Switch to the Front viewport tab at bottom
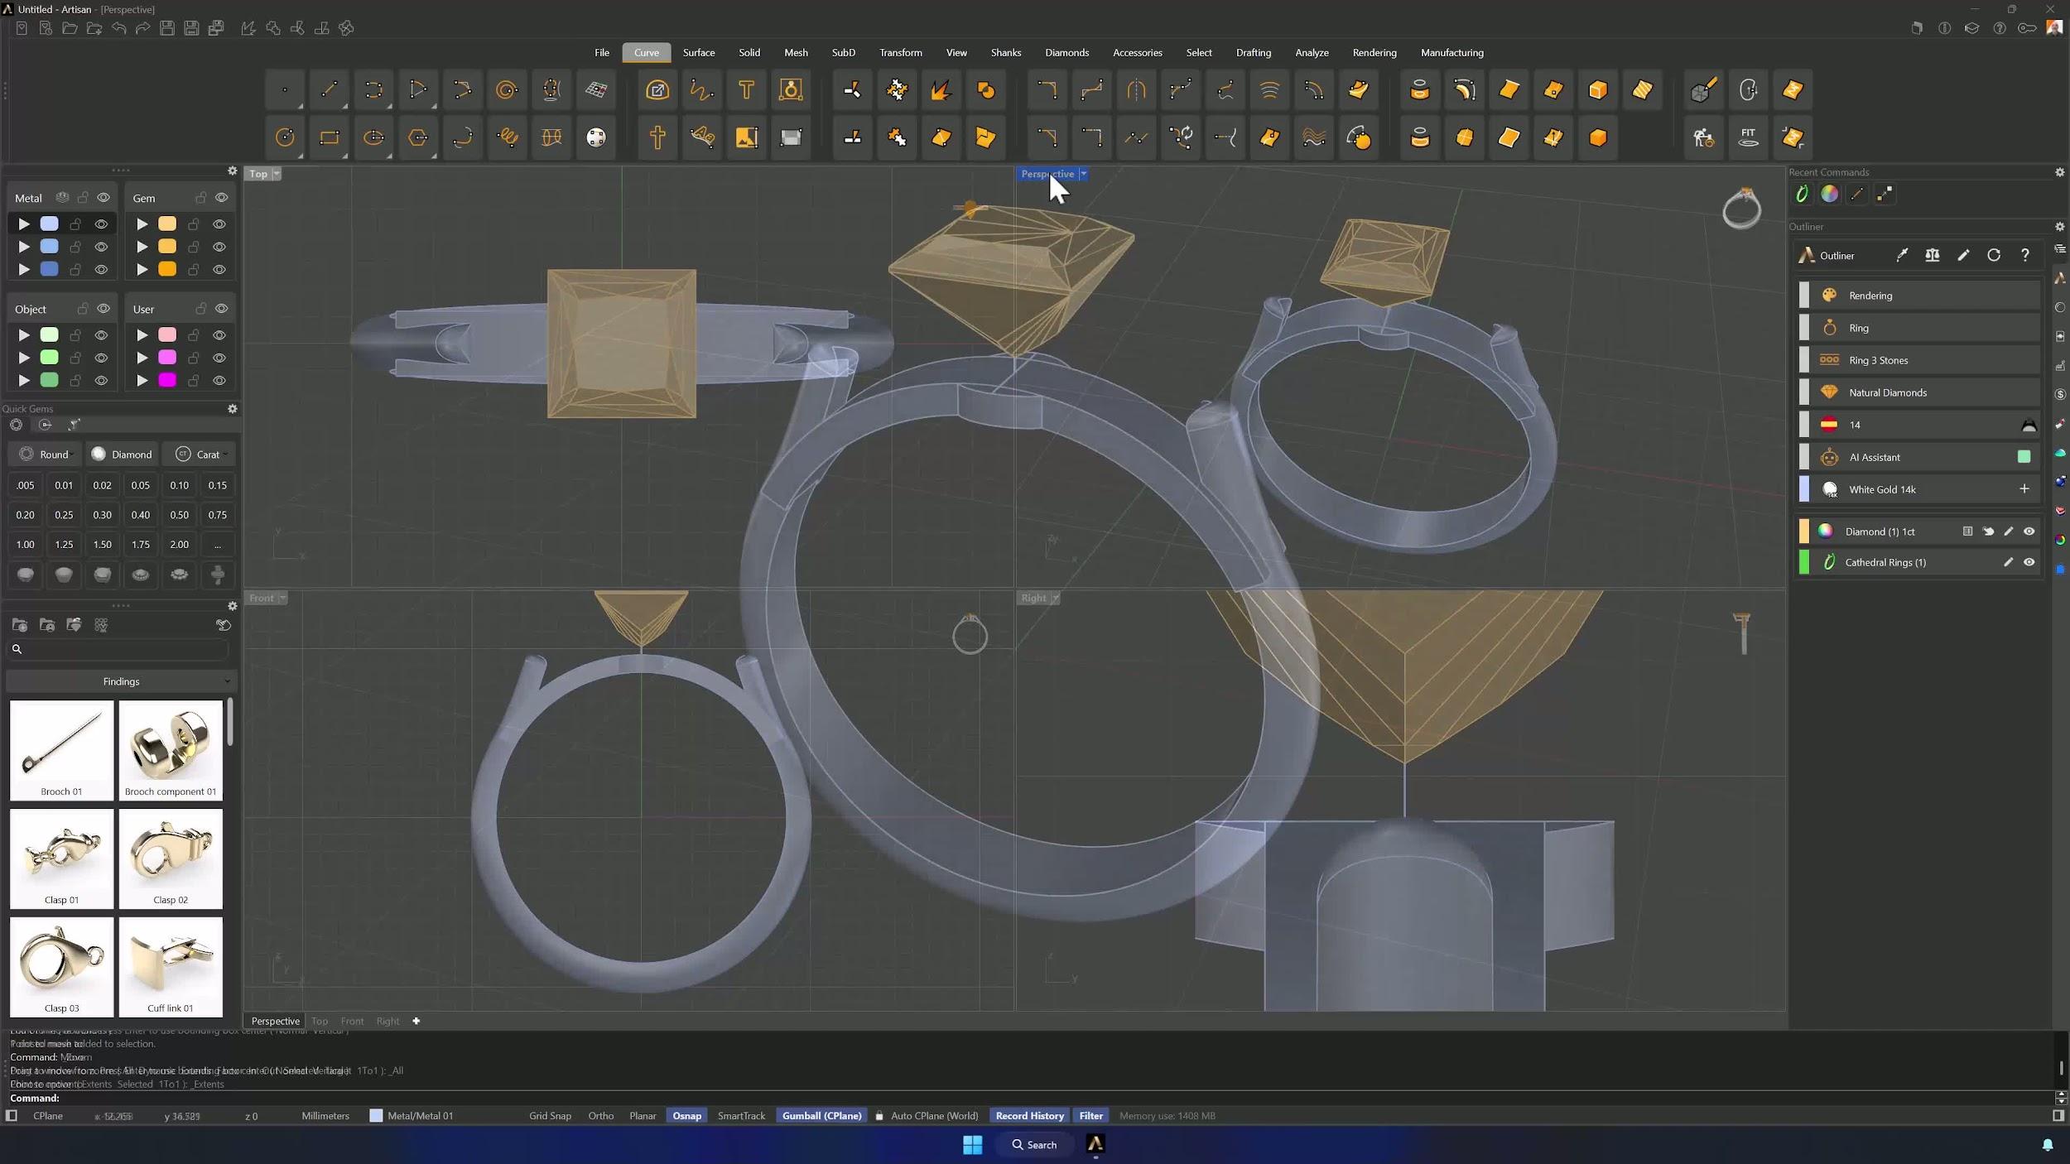This screenshot has height=1164, width=2070. pyautogui.click(x=352, y=1021)
